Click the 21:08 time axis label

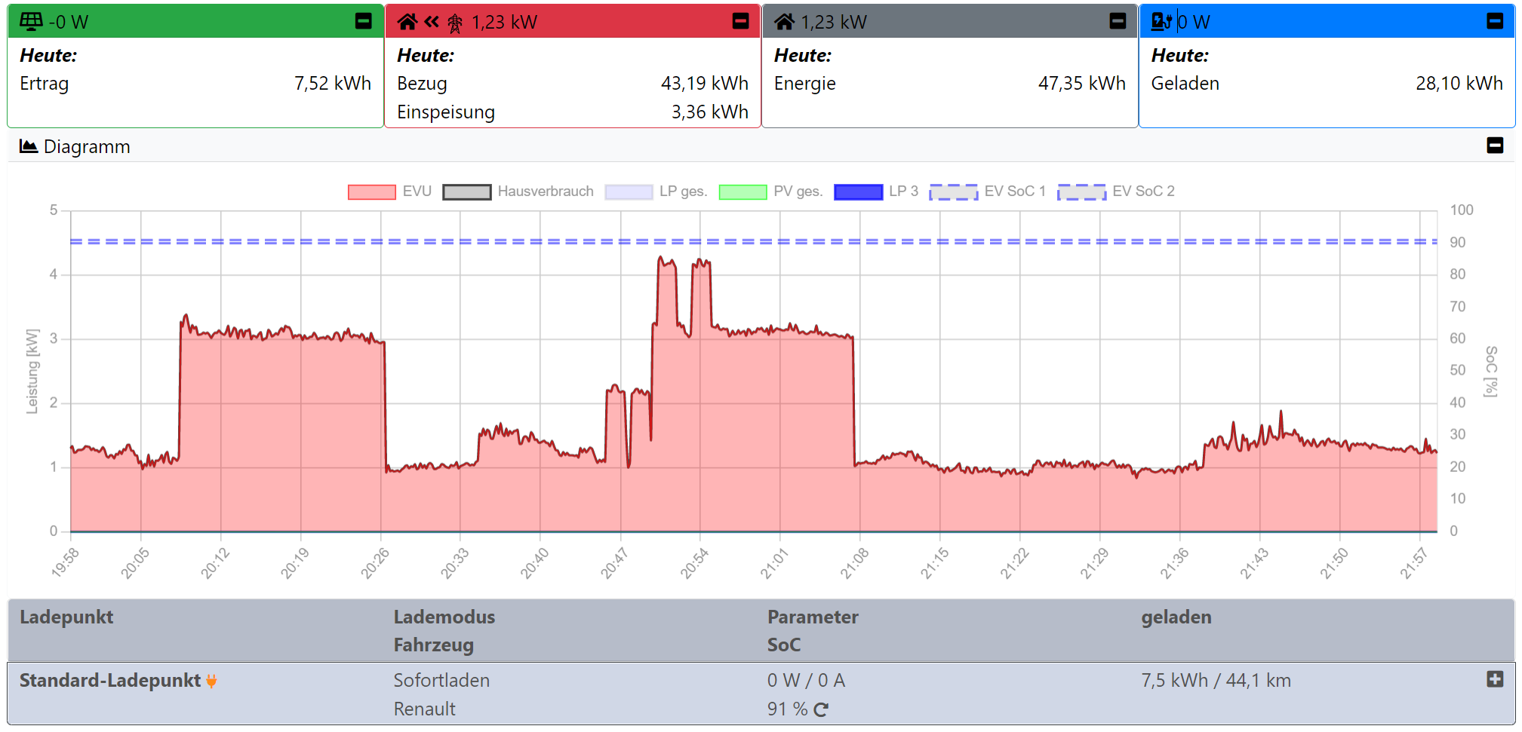point(854,564)
